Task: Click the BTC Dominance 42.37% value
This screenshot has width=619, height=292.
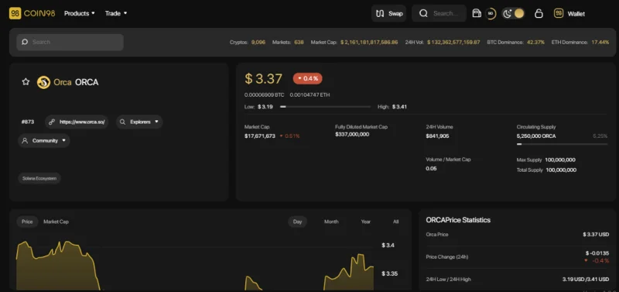Action: pyautogui.click(x=535, y=42)
